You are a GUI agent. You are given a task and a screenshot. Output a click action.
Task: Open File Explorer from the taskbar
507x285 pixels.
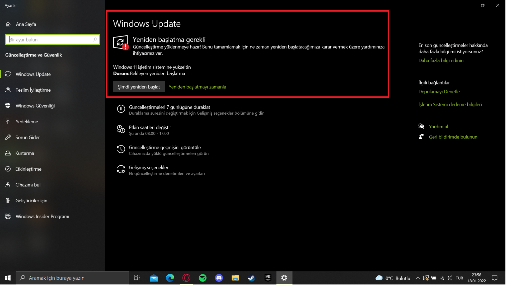click(x=236, y=278)
